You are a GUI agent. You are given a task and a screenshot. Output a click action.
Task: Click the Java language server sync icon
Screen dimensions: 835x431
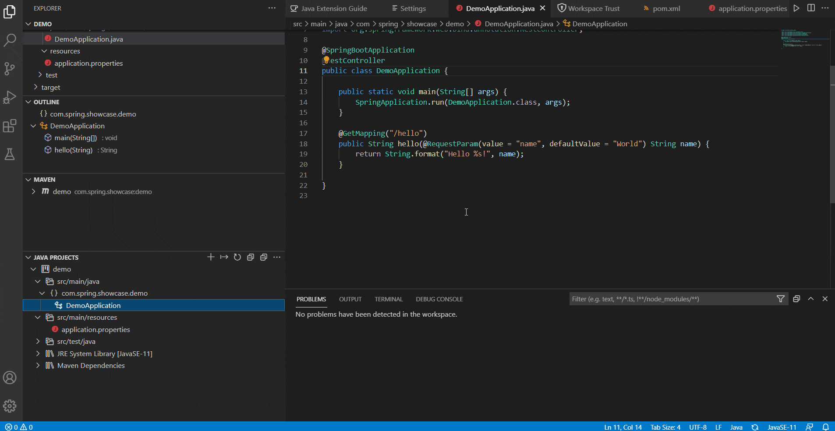pyautogui.click(x=755, y=427)
